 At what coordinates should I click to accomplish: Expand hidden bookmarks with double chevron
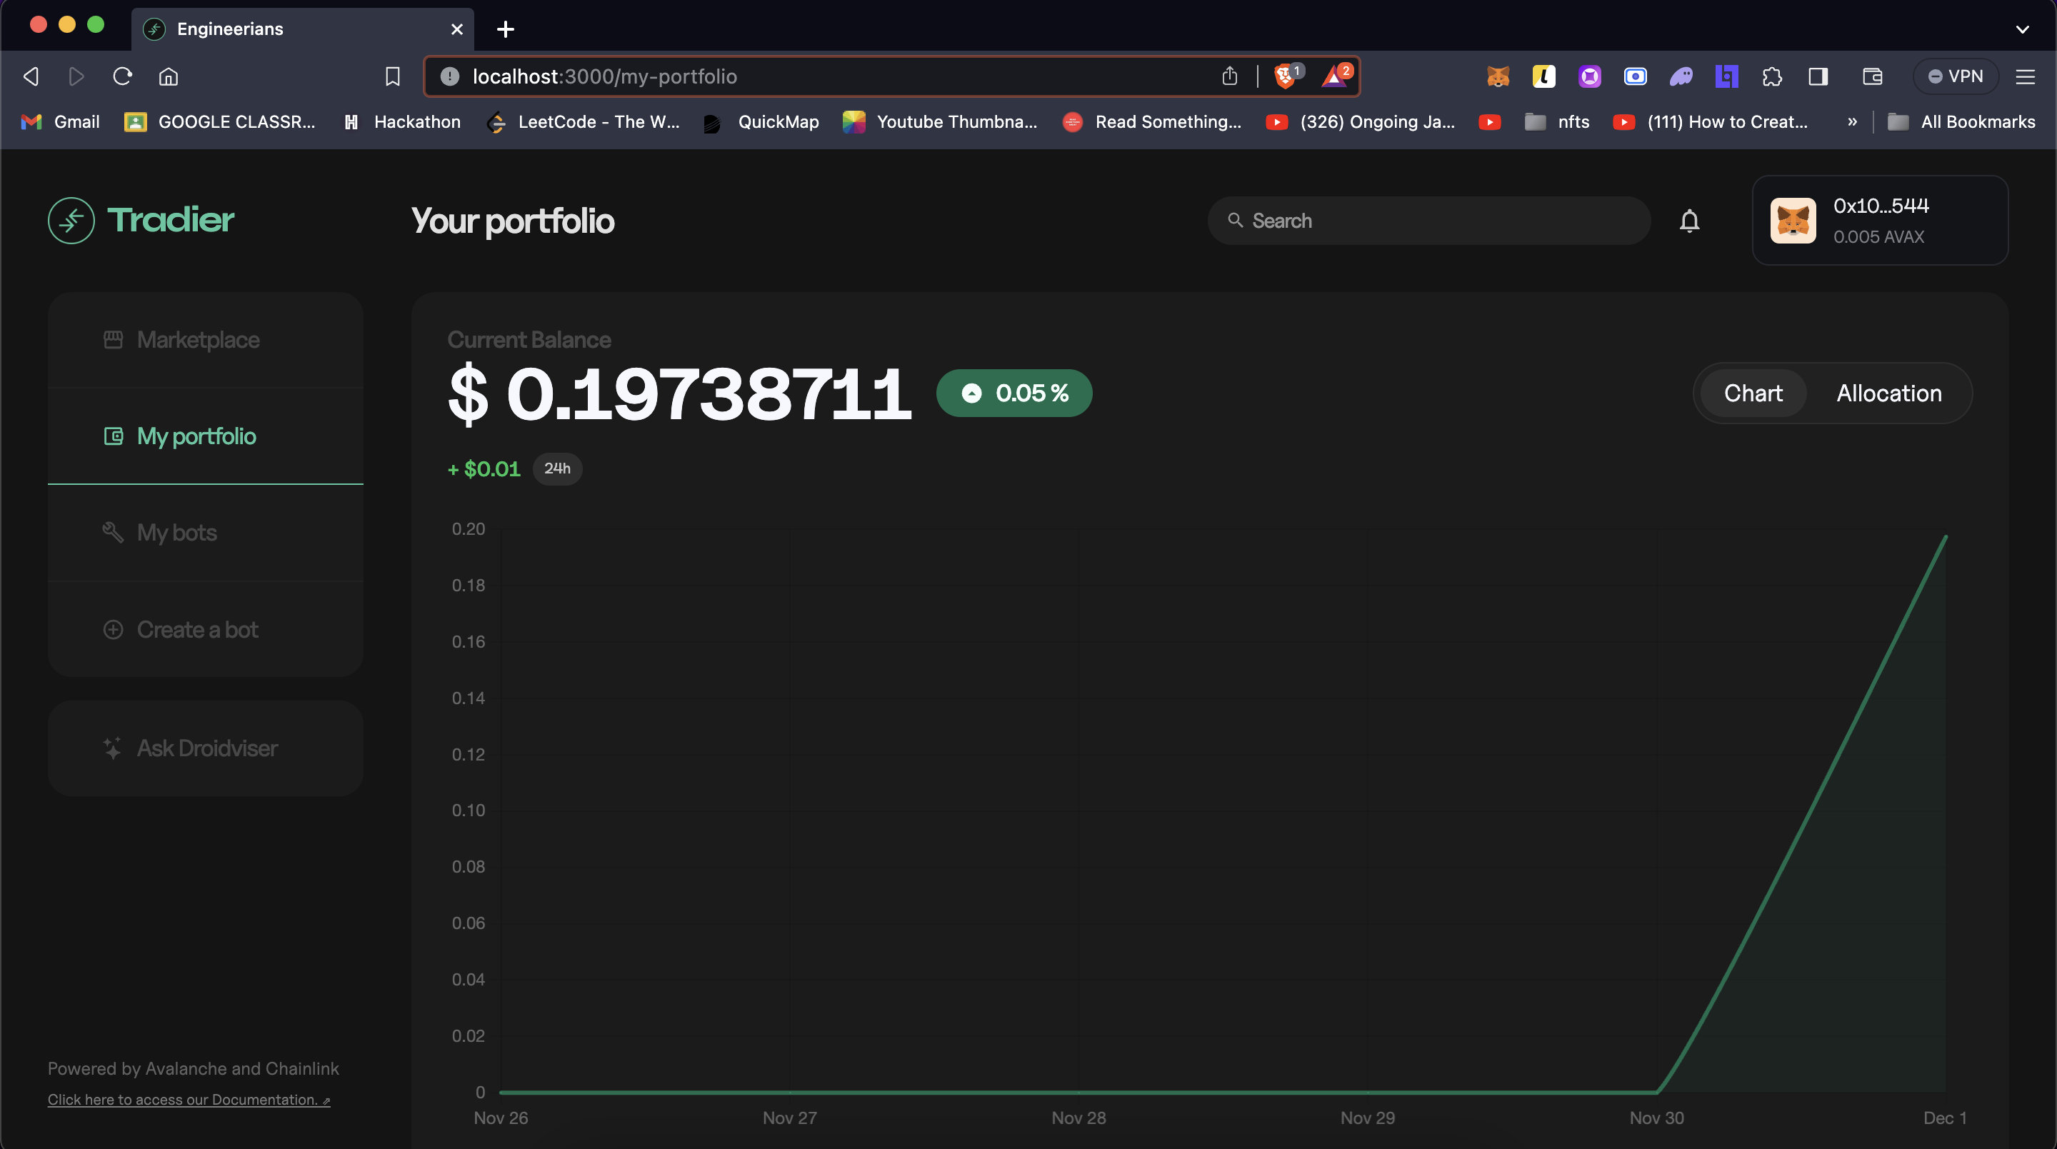click(x=1852, y=122)
